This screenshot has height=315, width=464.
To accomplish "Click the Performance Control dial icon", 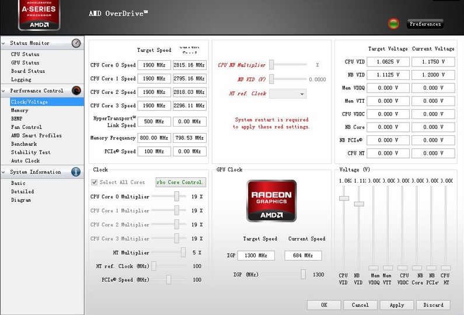I will click(76, 90).
